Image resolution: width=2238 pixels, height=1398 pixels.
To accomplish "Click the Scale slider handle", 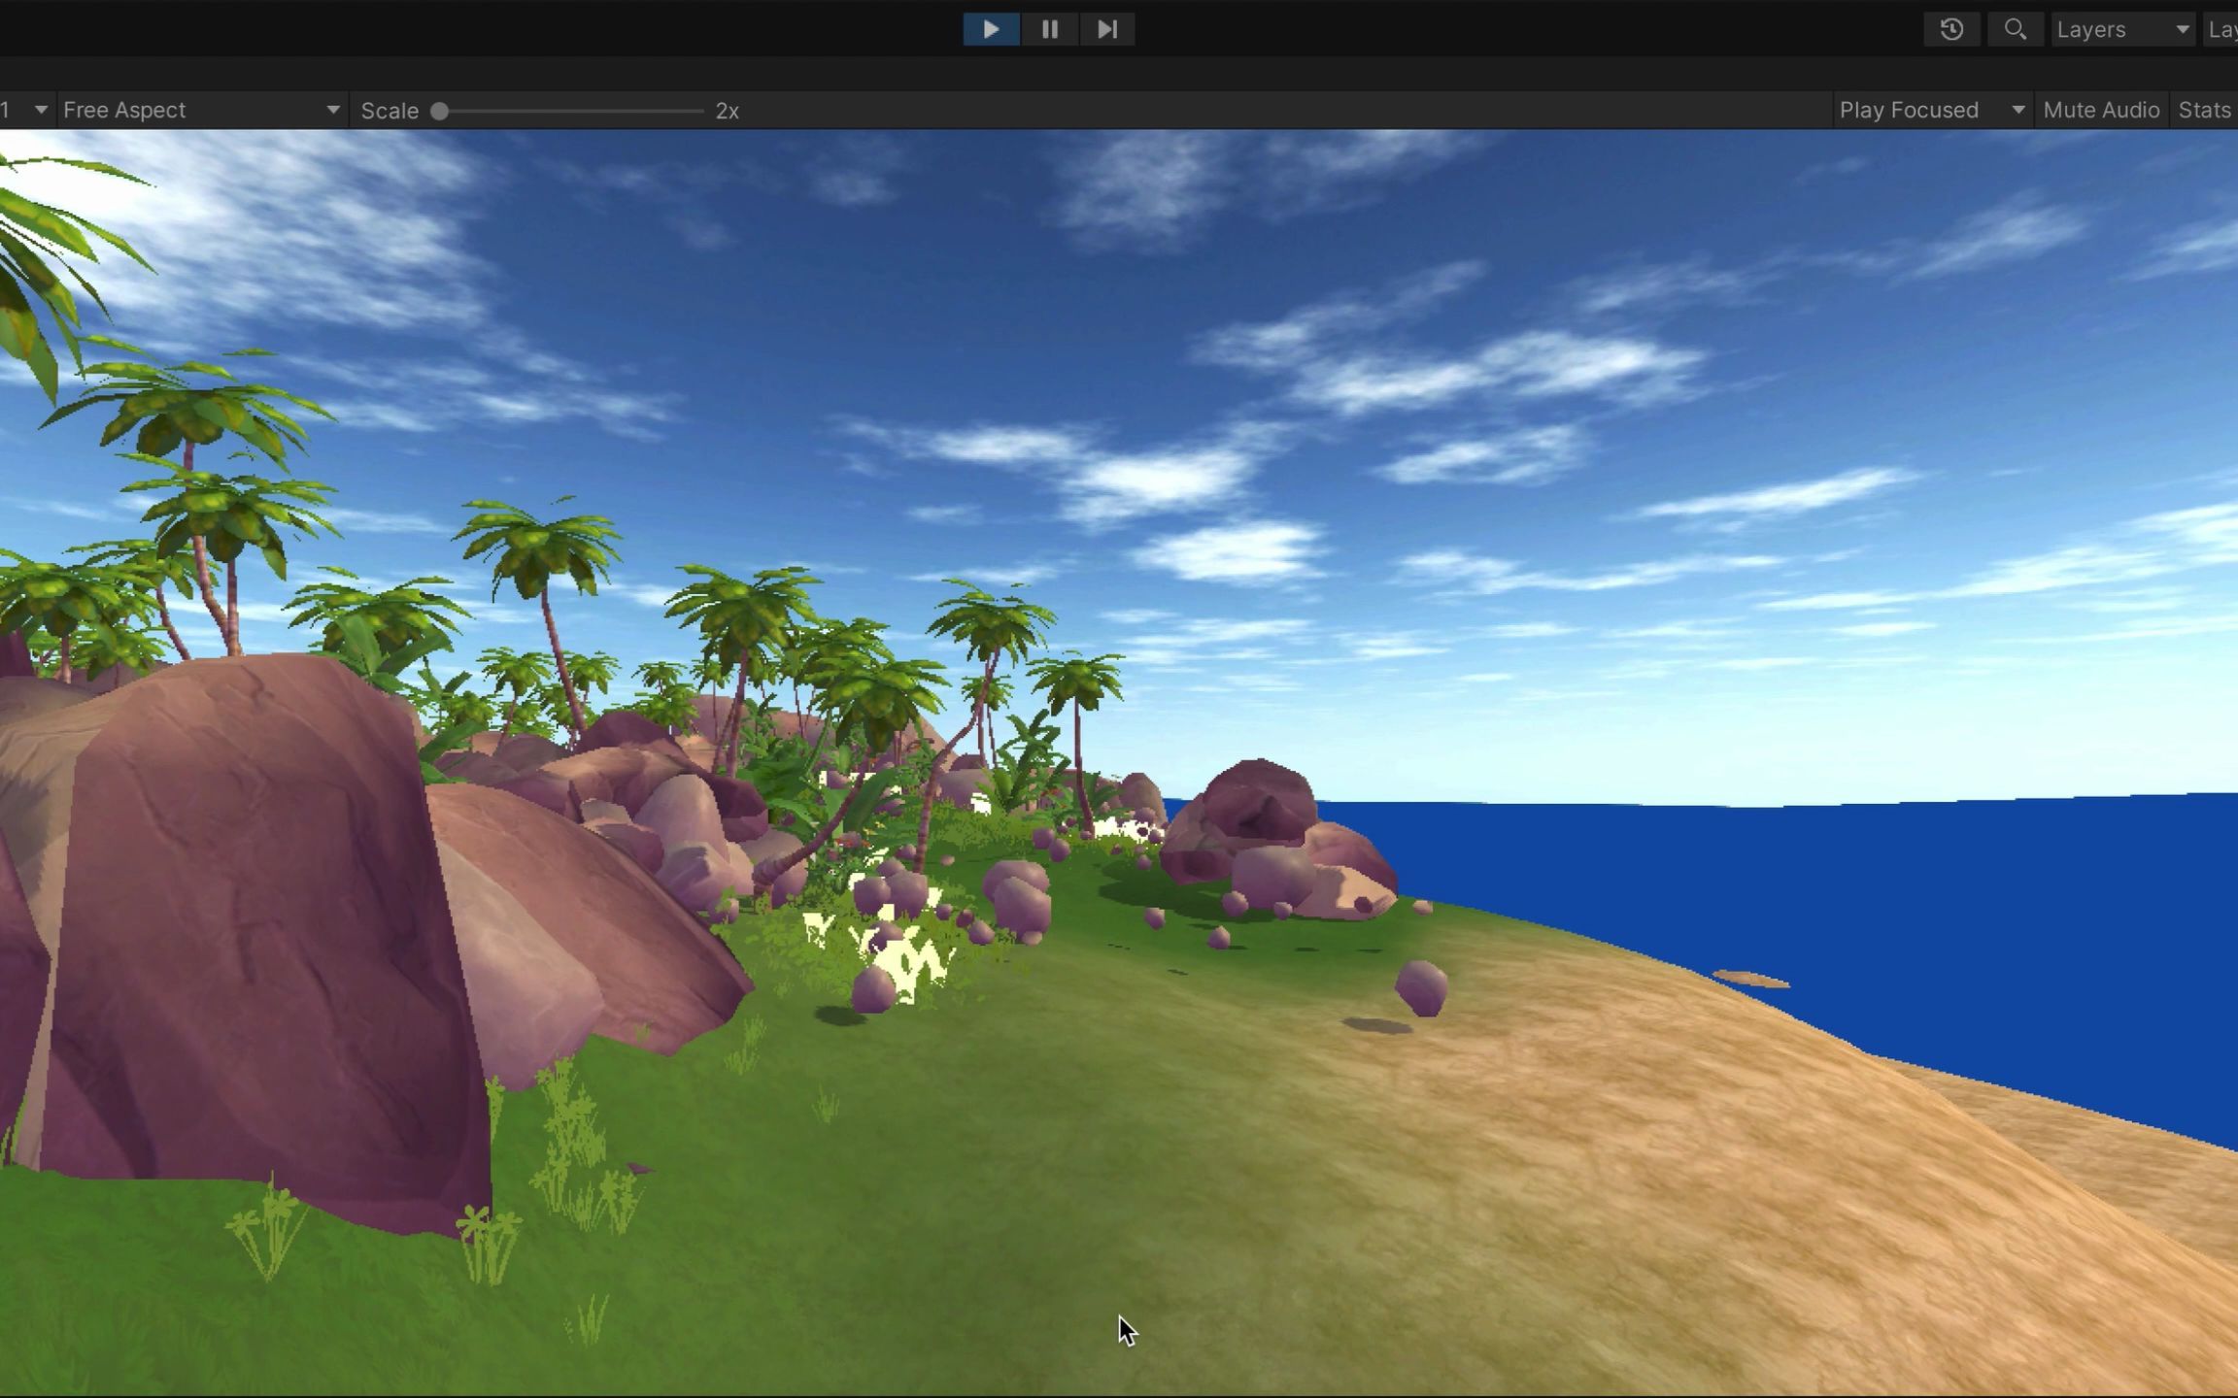I will 440,111.
